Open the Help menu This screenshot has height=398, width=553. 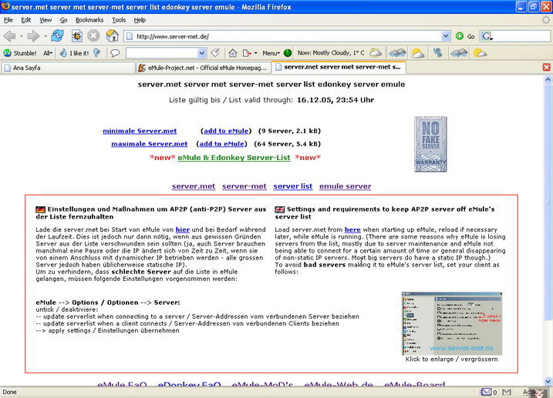click(x=140, y=20)
